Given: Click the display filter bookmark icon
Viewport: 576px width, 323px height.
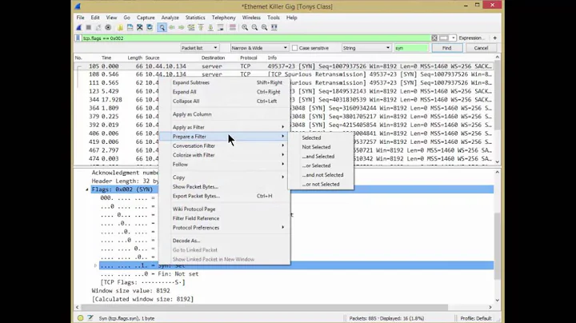Looking at the screenshot, I should [x=78, y=38].
